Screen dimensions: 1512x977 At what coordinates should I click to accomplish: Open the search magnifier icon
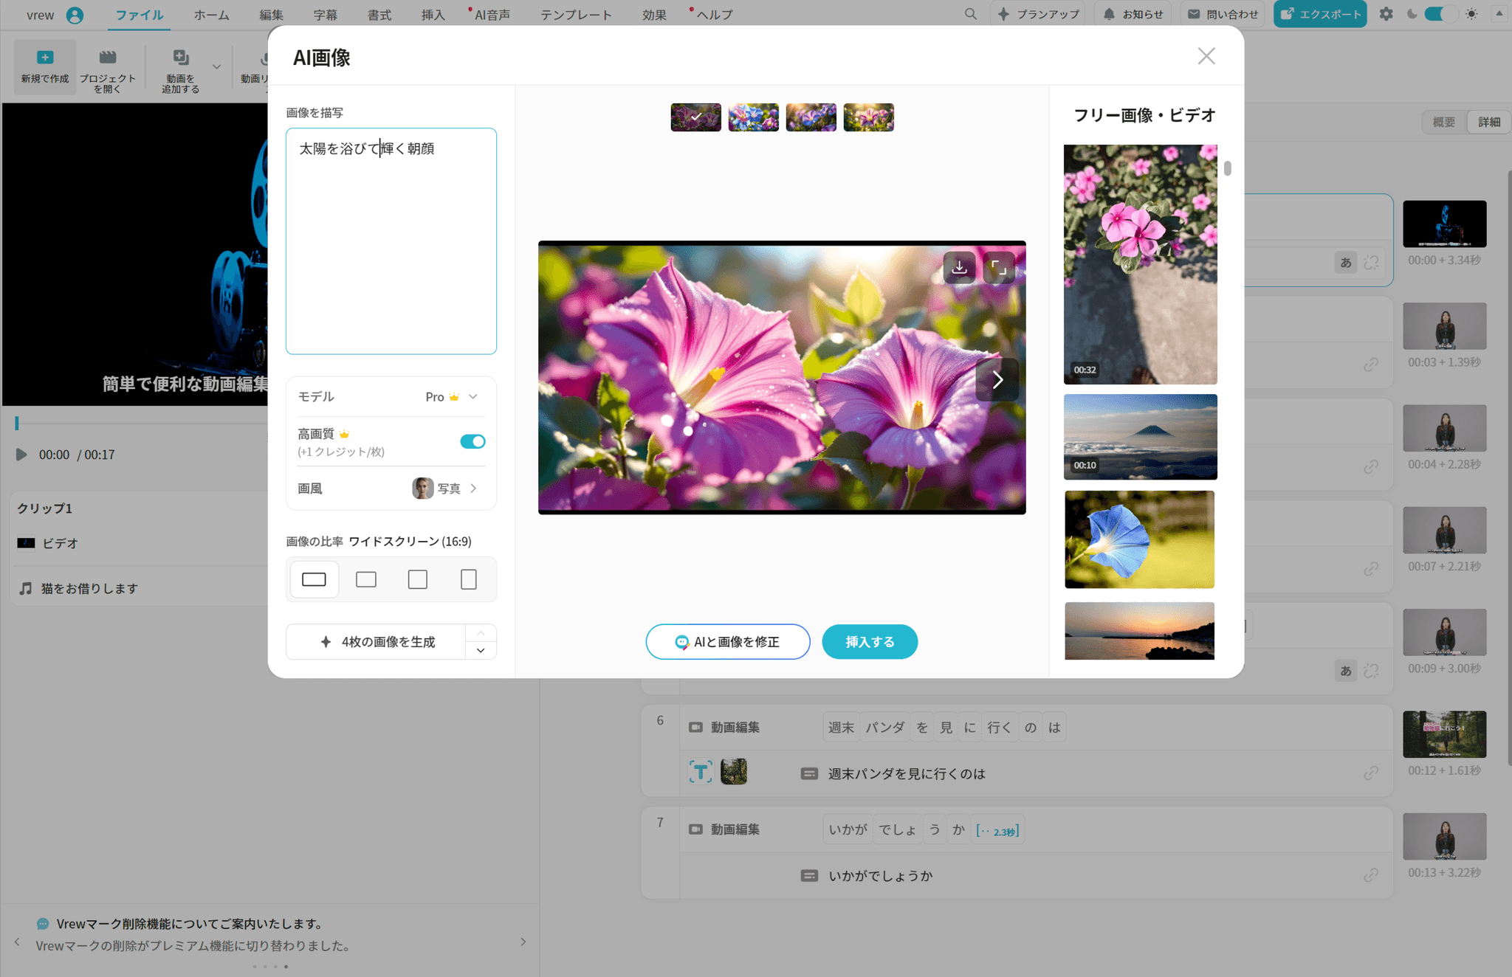pos(970,14)
